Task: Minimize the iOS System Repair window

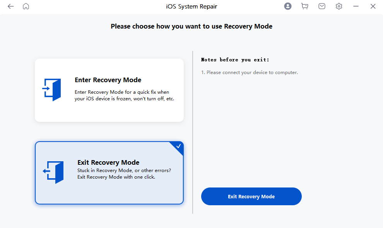Action: click(356, 7)
